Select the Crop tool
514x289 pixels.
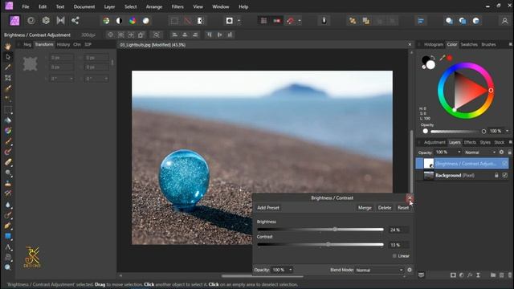(8, 78)
